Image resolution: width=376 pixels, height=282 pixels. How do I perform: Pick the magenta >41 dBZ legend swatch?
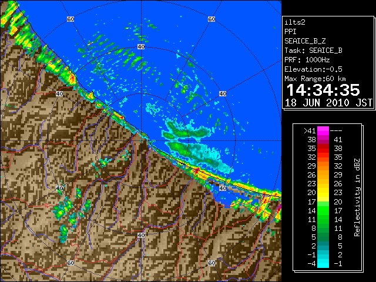click(323, 131)
